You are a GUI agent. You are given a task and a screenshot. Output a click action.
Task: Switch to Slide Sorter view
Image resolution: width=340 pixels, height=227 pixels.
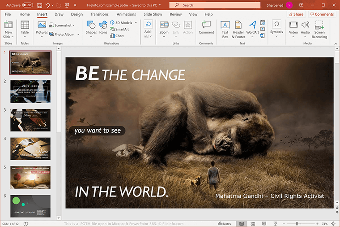point(253,223)
